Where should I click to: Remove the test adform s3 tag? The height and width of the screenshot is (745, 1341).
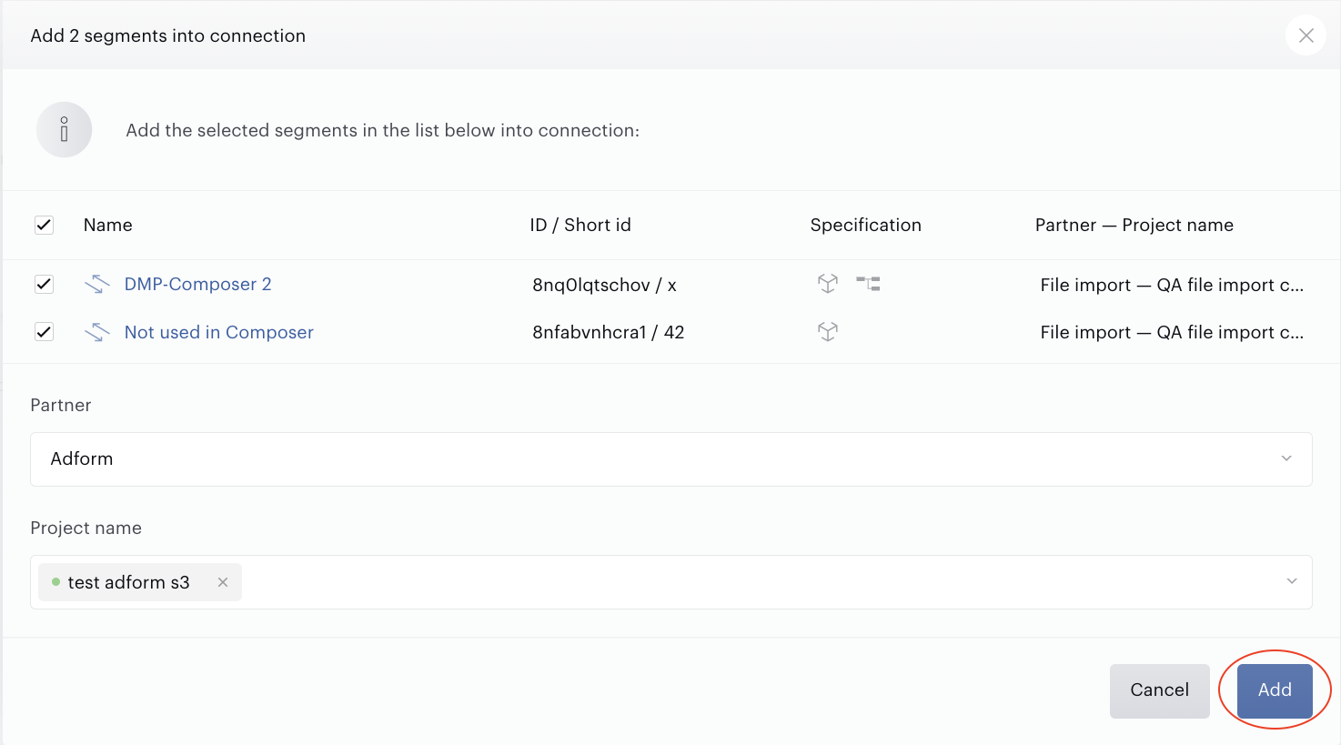point(223,582)
